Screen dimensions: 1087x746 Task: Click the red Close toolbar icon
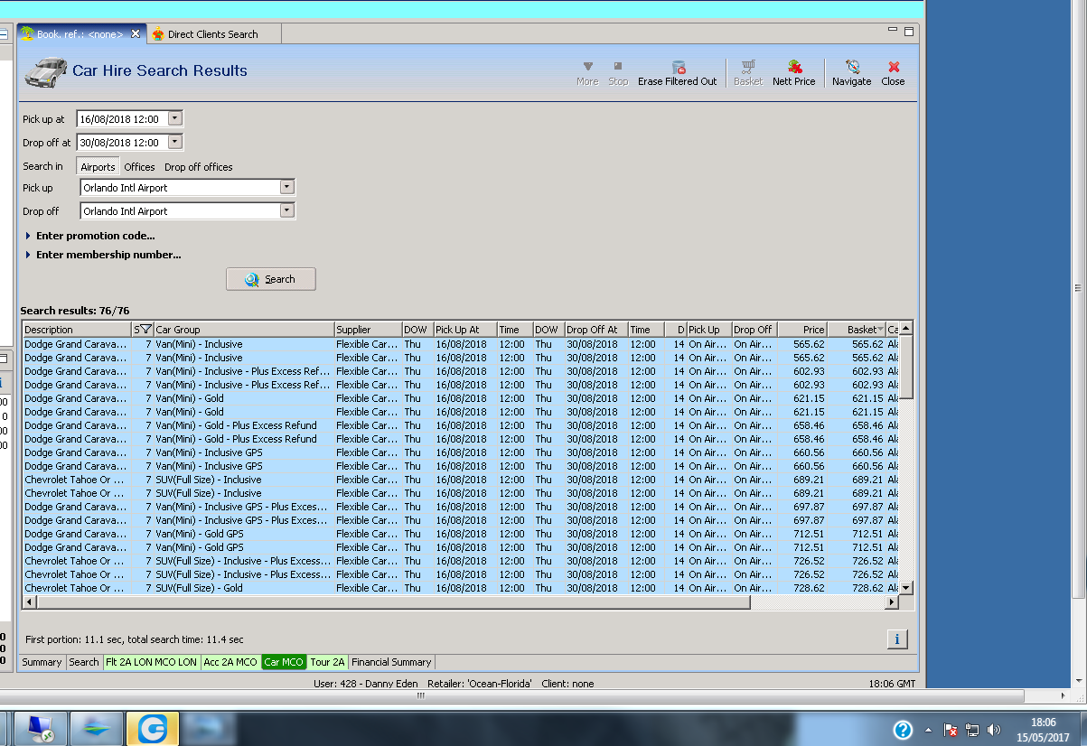(x=894, y=67)
